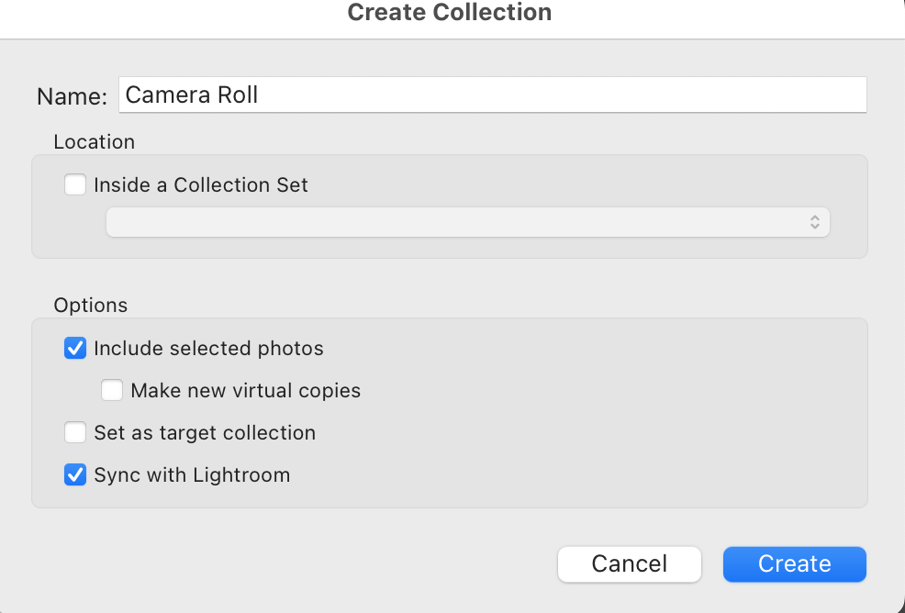The width and height of the screenshot is (905, 613).
Task: Confirm with the Create button
Action: 794,564
